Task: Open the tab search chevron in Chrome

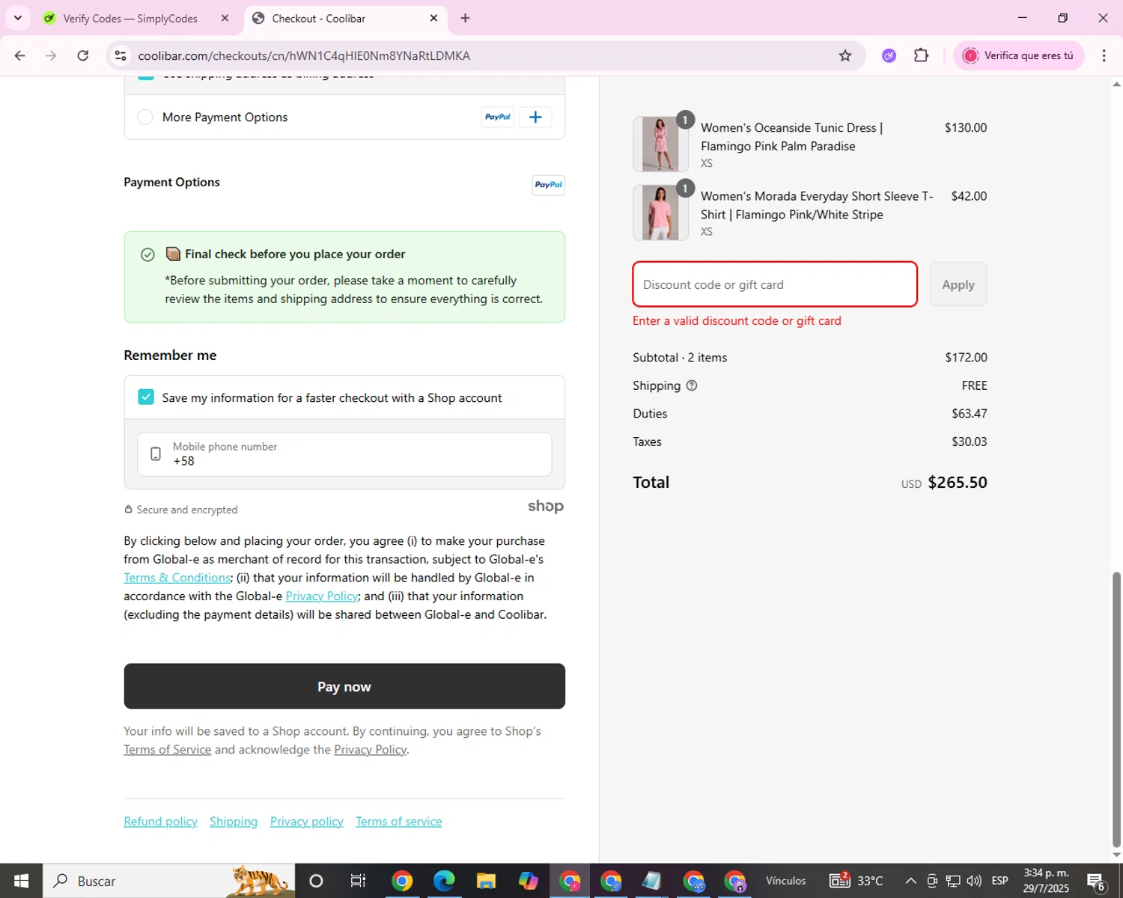Action: pyautogui.click(x=18, y=18)
